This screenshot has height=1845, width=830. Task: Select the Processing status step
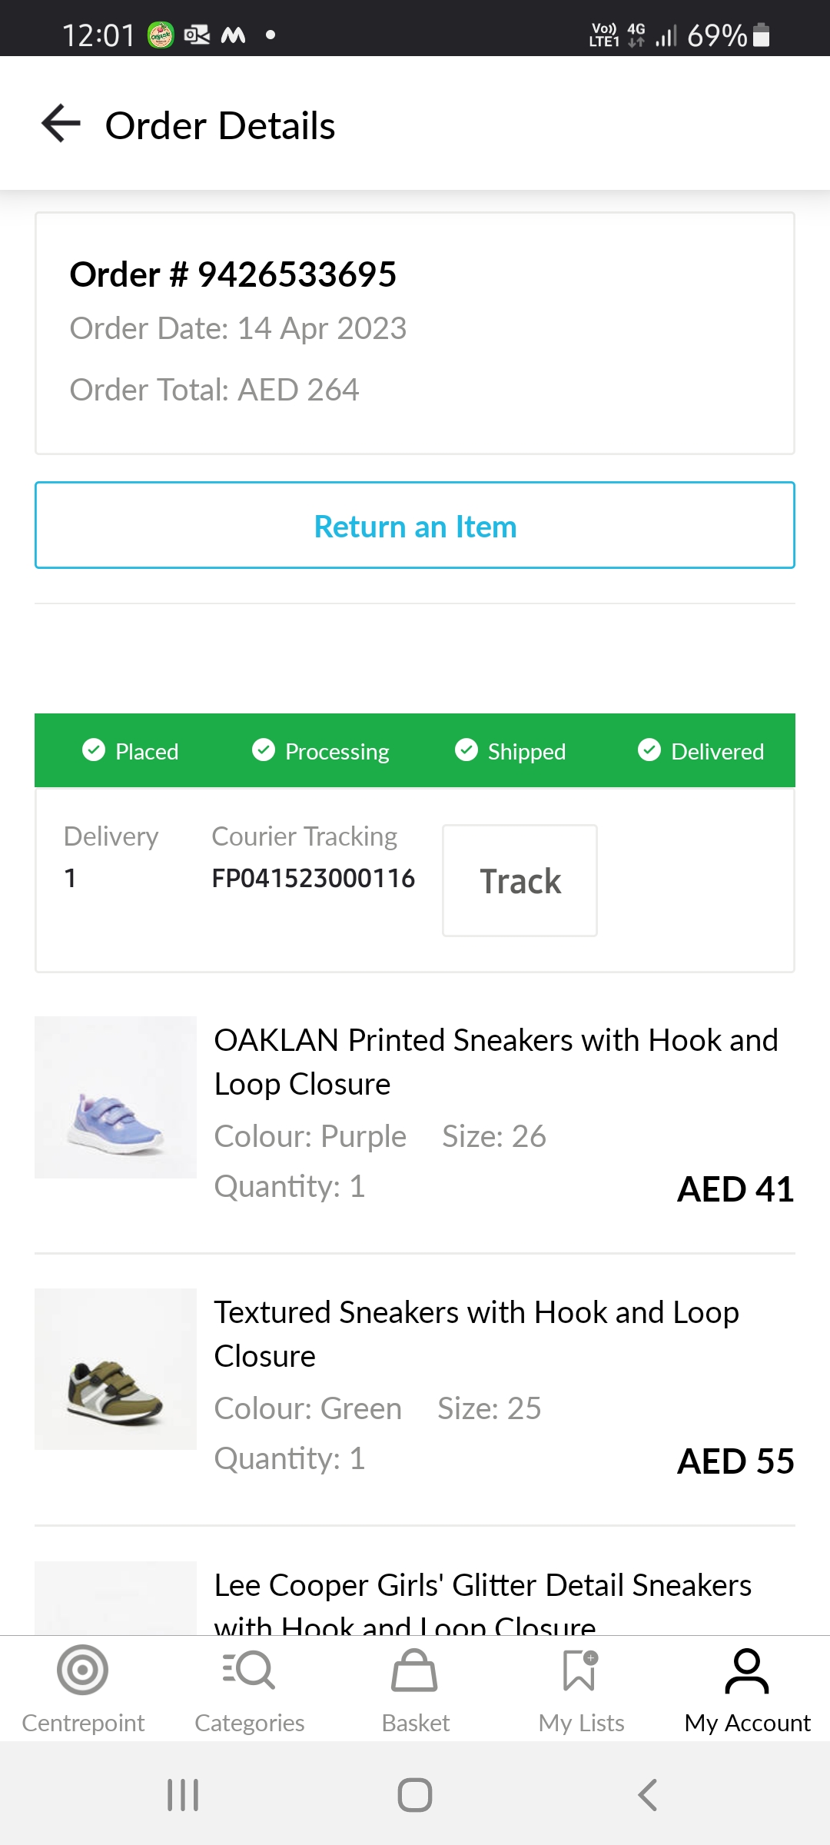[x=321, y=751]
